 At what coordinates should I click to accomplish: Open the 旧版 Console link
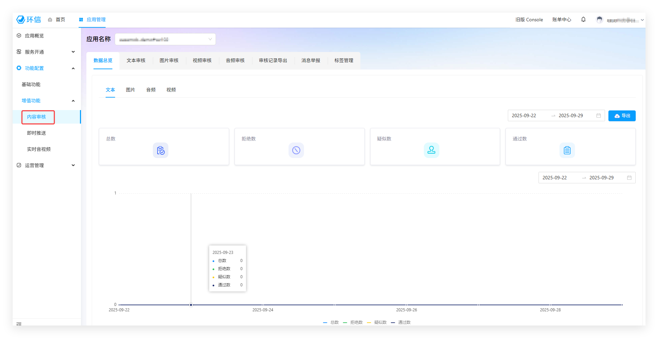[x=529, y=20]
